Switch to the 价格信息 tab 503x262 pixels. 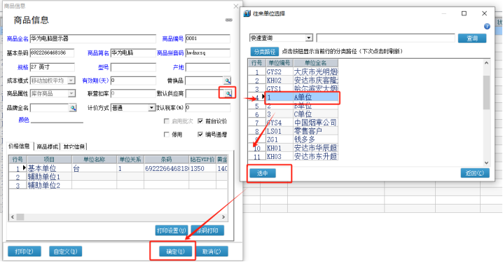(19, 146)
